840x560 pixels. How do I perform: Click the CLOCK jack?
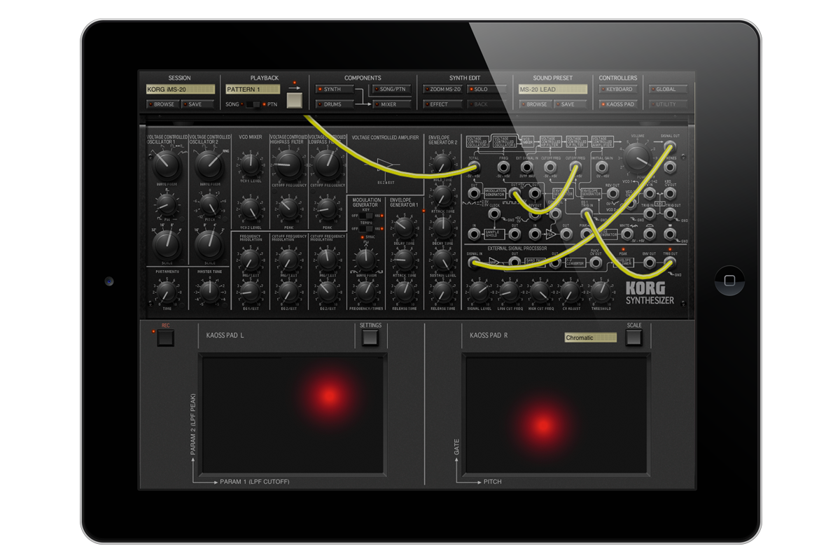(x=494, y=213)
